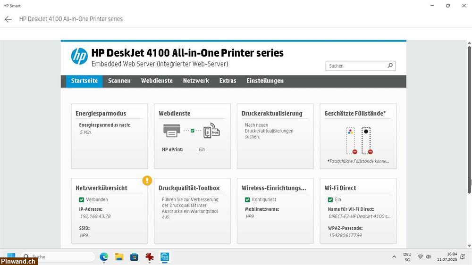Screen dimensions: 472x265
Task: Open the notification bell icon
Action: 463,257
